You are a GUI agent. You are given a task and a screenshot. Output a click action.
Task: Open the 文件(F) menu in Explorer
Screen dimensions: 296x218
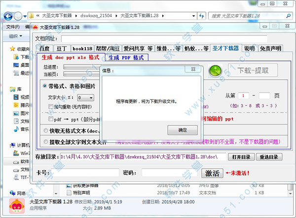click(13, 27)
